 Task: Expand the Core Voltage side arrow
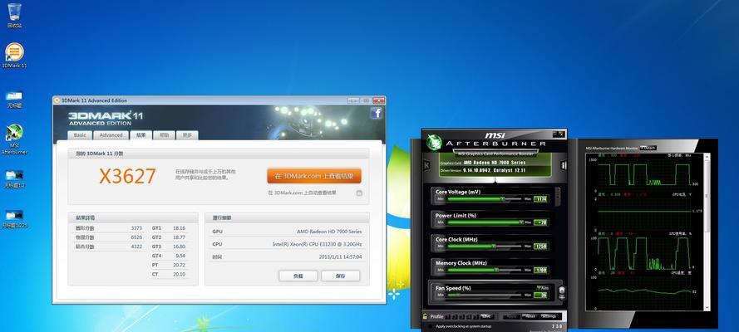point(558,196)
